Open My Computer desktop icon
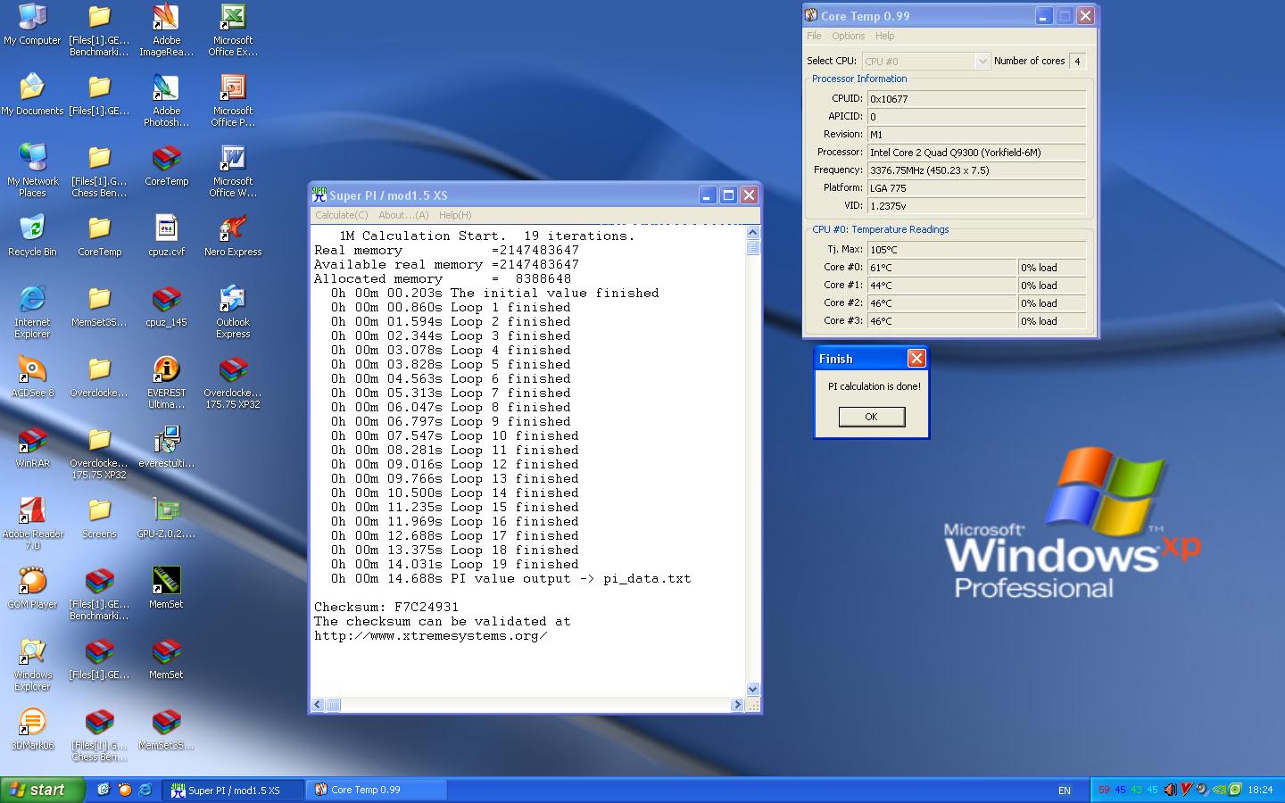 tap(32, 25)
